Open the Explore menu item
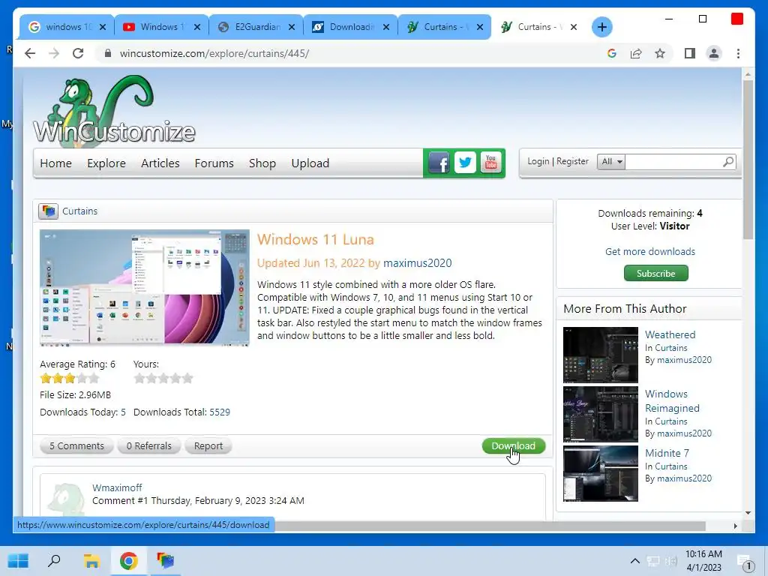 tap(106, 163)
